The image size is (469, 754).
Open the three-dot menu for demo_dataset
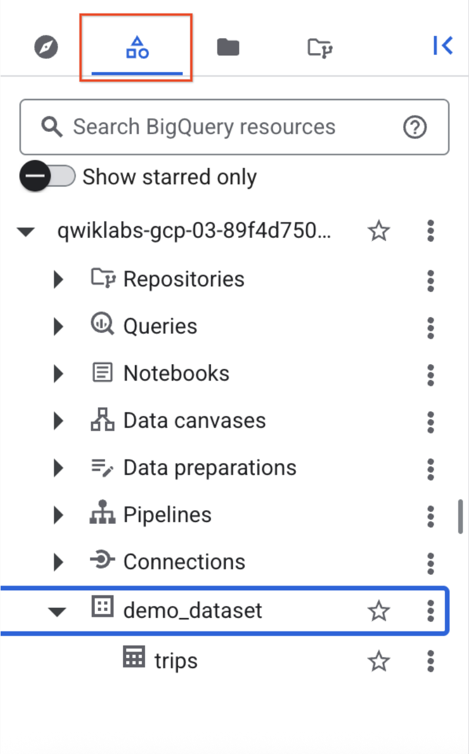coord(430,611)
